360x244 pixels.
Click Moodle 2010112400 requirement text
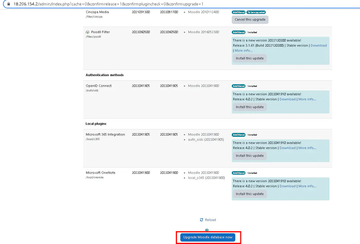point(203,12)
